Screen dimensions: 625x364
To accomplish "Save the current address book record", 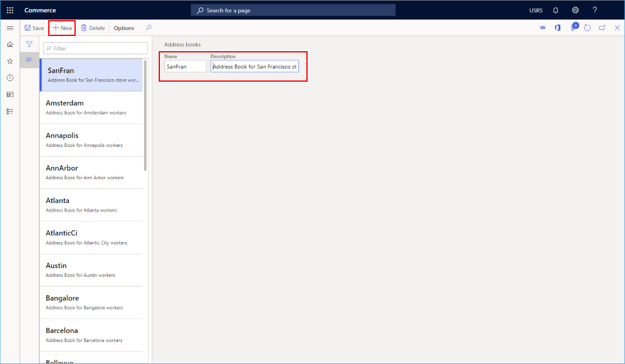I will click(x=34, y=27).
